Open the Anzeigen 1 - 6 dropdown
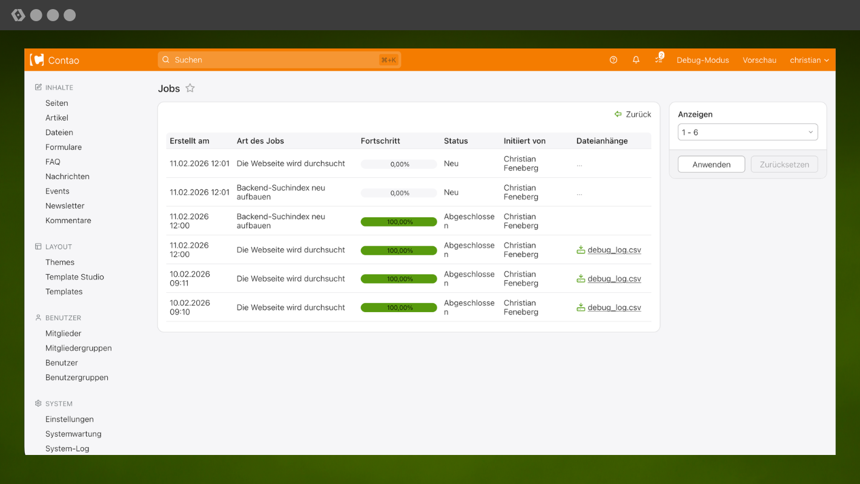 747,132
